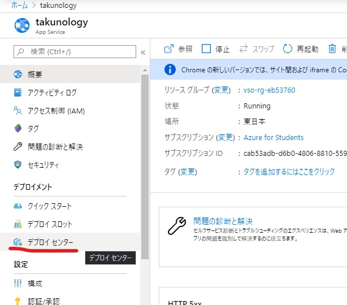The image size is (347, 305).
Task: Click the セキュリティ shield icon
Action: click(x=18, y=164)
